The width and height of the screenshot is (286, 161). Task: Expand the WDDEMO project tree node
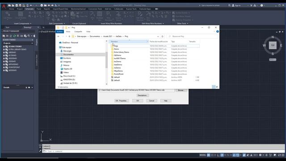[x=4, y=70]
